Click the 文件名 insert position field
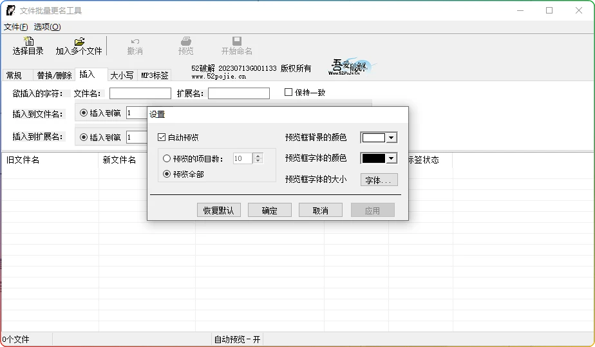This screenshot has height=347, width=595. [137, 113]
